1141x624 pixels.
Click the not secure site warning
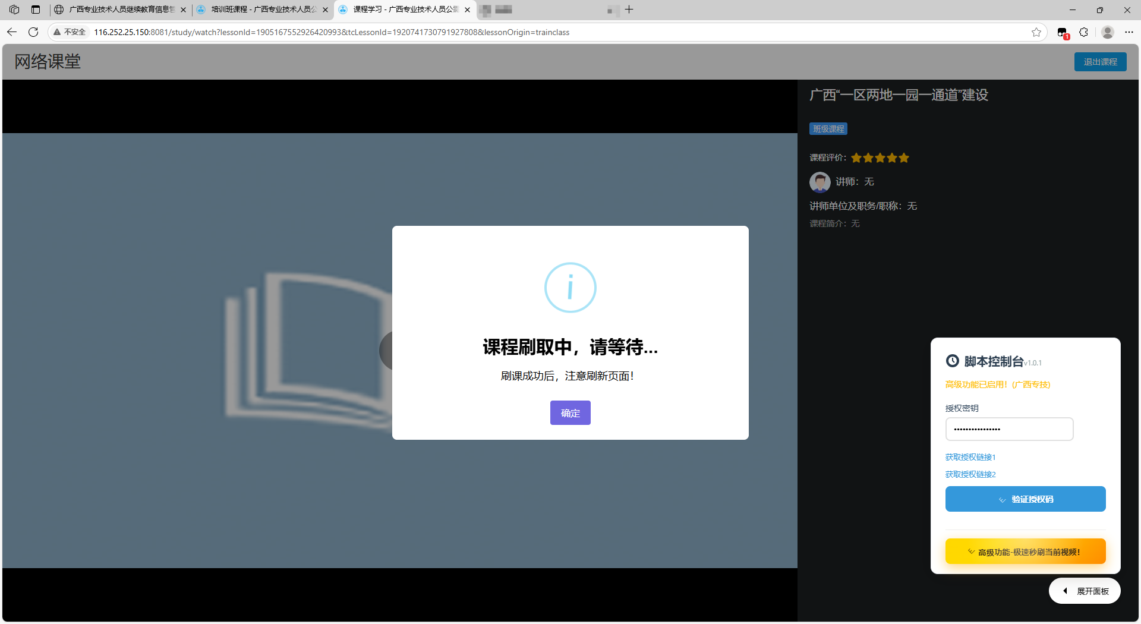tap(70, 32)
